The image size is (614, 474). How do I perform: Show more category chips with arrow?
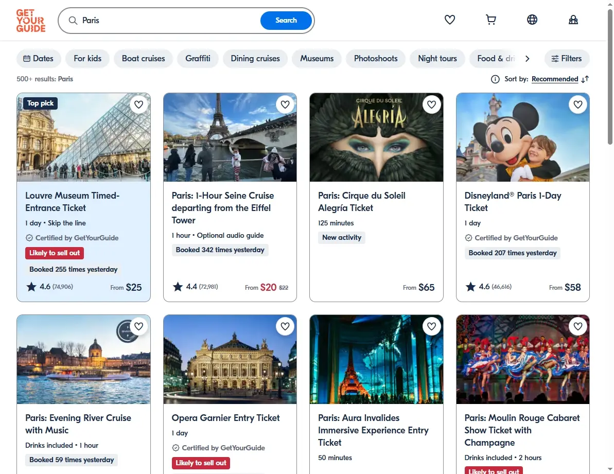point(528,59)
